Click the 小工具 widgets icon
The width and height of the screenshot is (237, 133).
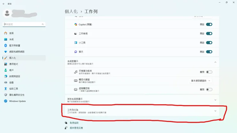pos(76,43)
